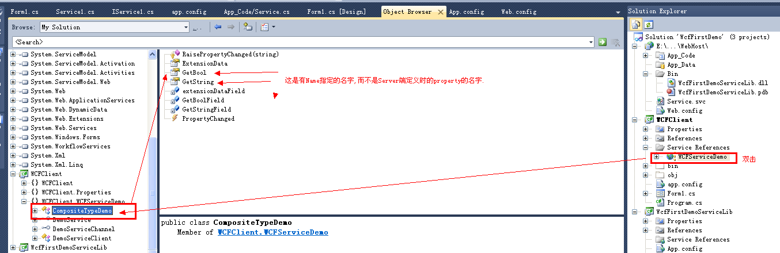Select the GetString property icon
Image resolution: width=780 pixels, height=253 pixels.
click(175, 82)
